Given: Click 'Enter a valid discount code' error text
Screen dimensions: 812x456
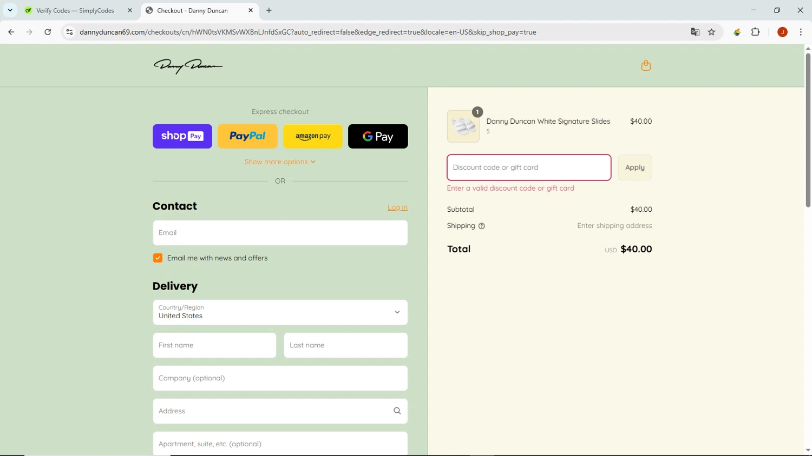Looking at the screenshot, I should [510, 188].
